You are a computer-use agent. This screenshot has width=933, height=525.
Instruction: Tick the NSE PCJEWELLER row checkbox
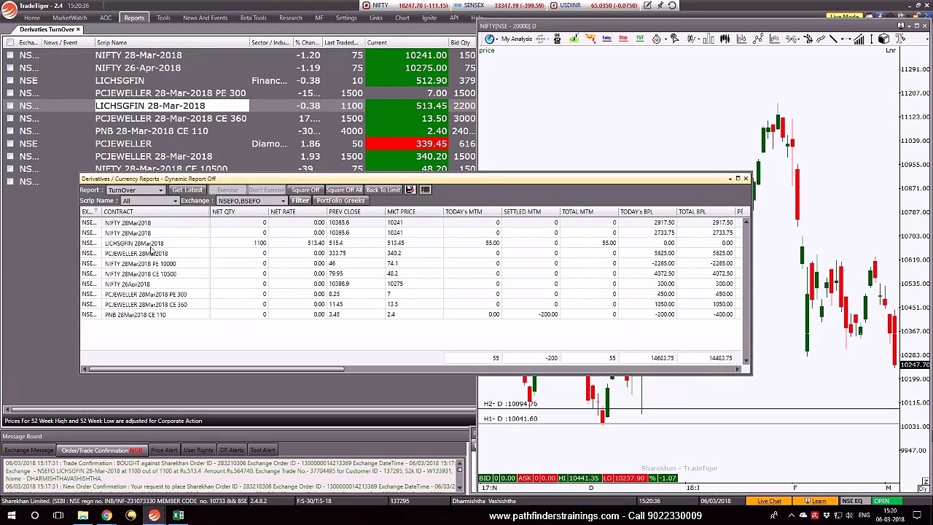(x=10, y=144)
